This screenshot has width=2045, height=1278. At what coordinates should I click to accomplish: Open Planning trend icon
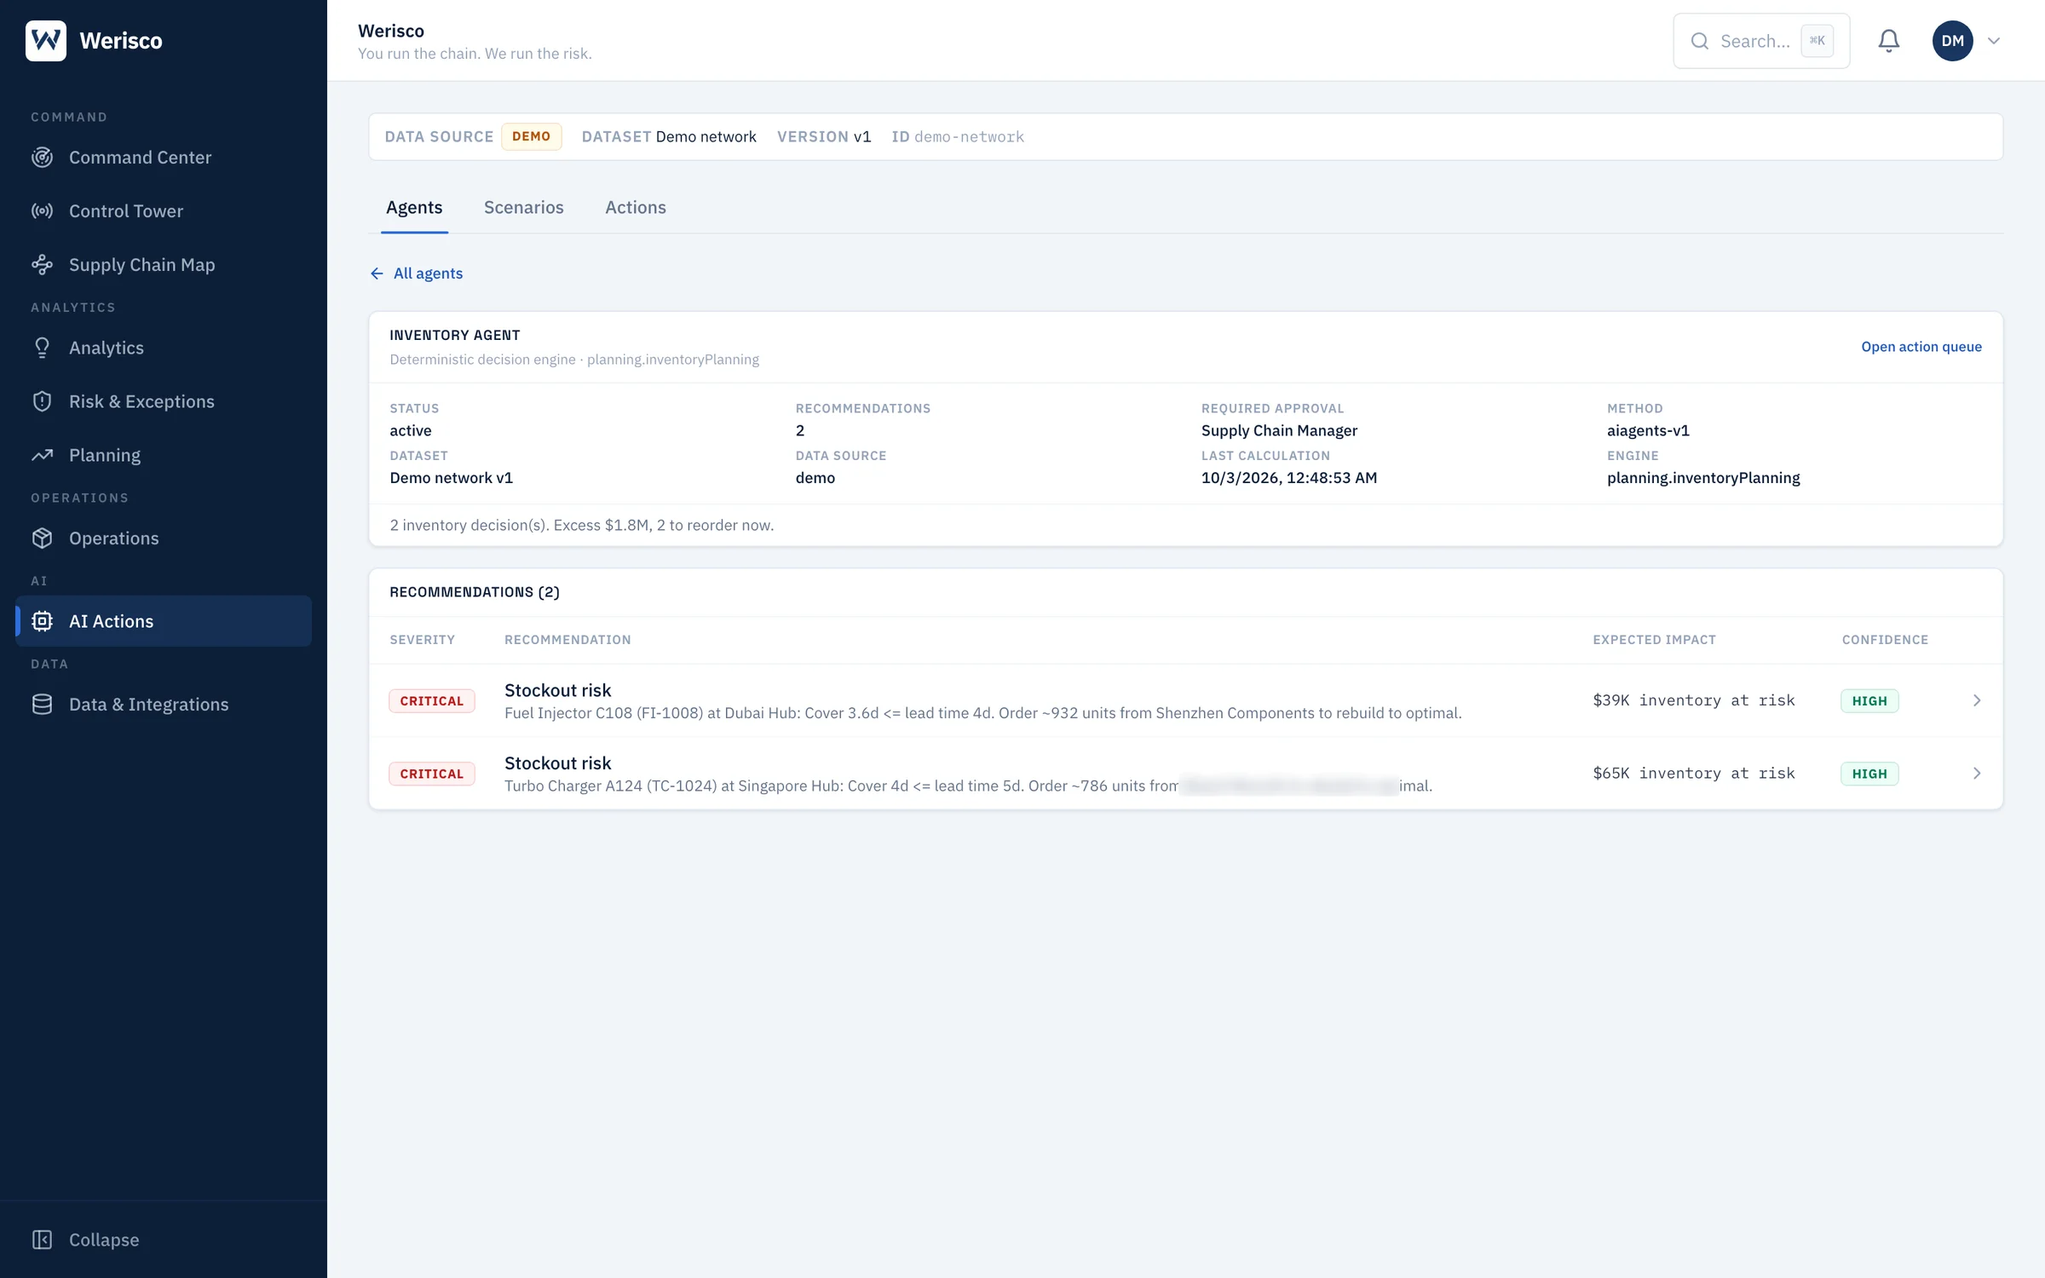(x=42, y=455)
